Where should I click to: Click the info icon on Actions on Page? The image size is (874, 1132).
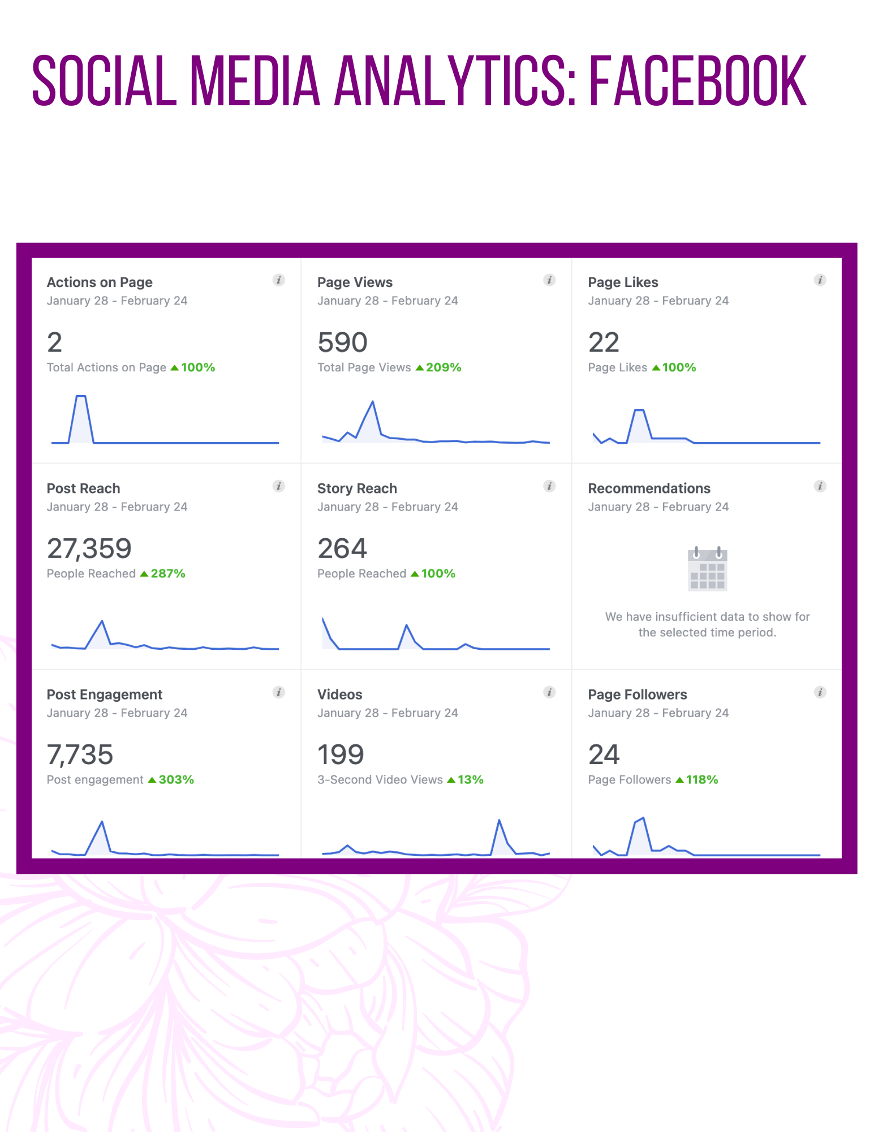[278, 280]
